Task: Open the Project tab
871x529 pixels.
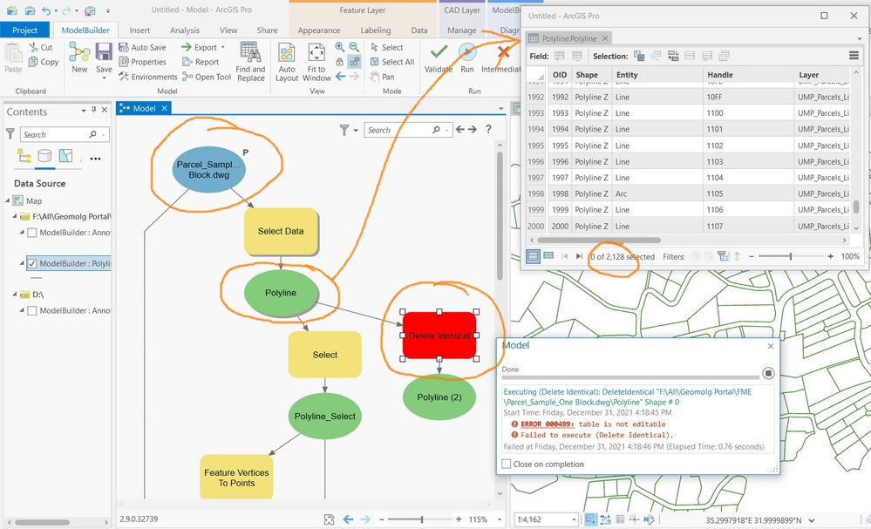Action: tap(25, 30)
